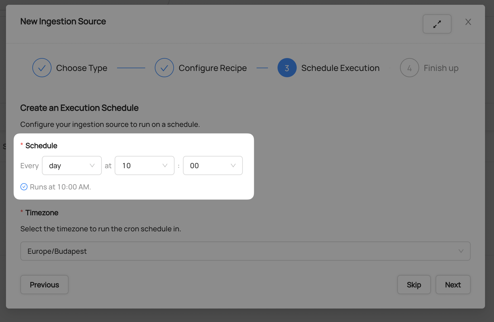
Task: Go to the Configure Recipe step label
Action: (213, 68)
